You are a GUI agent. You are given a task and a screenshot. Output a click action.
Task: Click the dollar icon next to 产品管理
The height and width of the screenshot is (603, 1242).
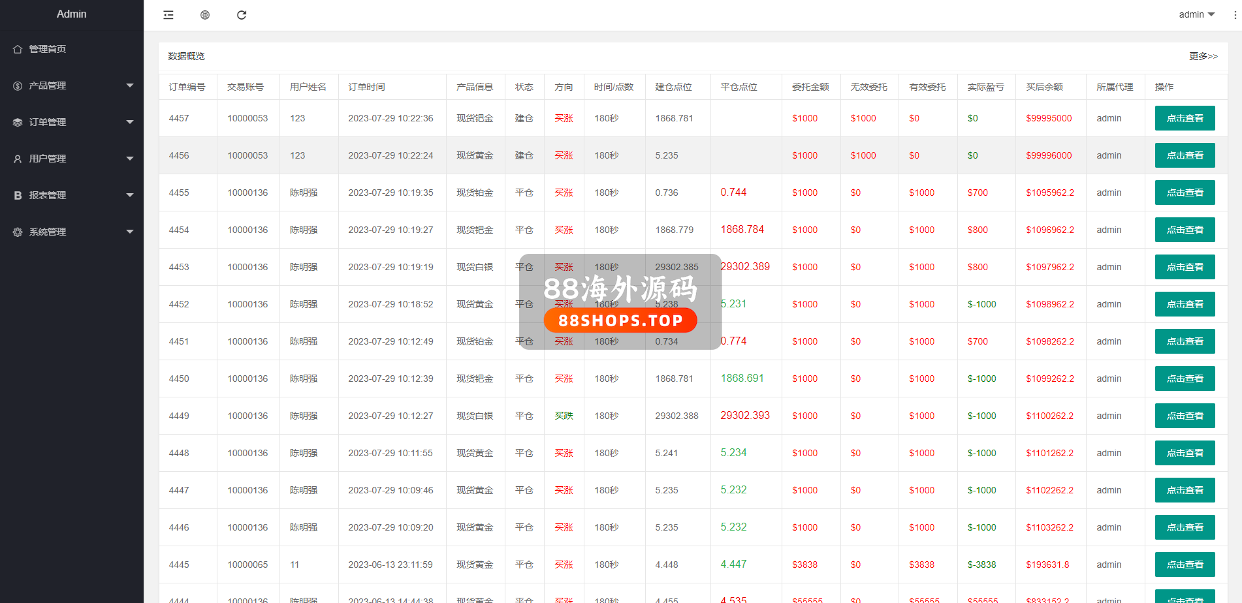point(18,86)
